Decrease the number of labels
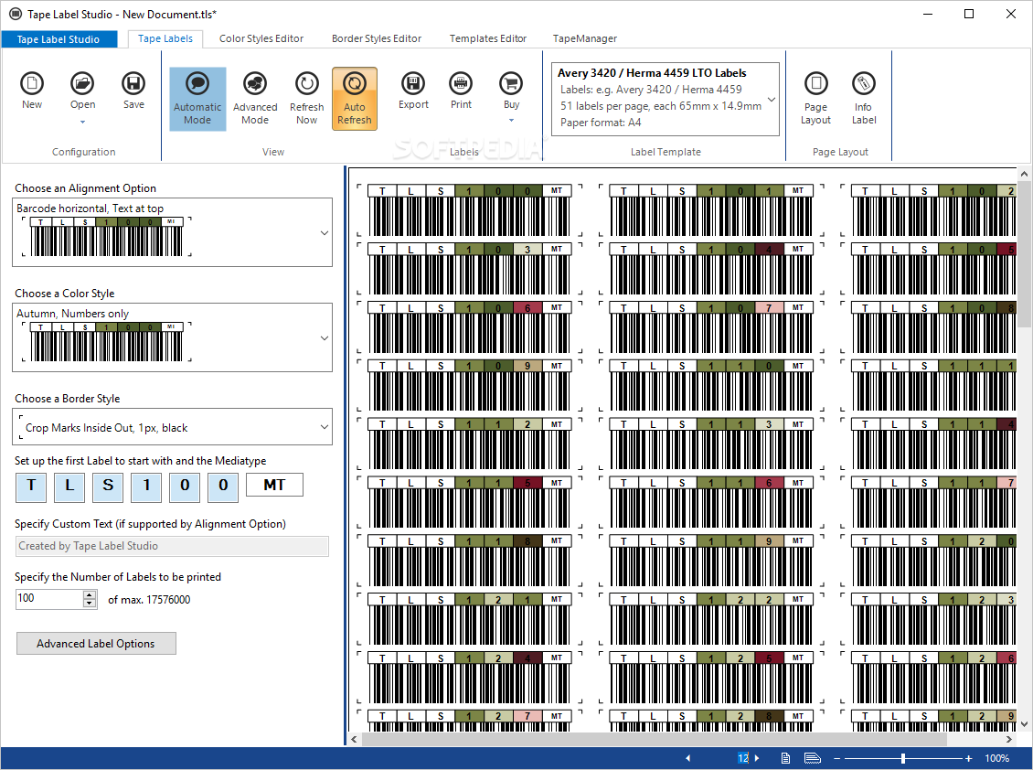1033x770 pixels. 90,604
